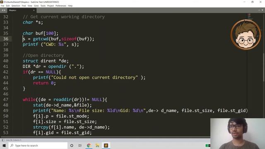
Task: Open the View menu
Action: pyautogui.click(x=30, y=6)
